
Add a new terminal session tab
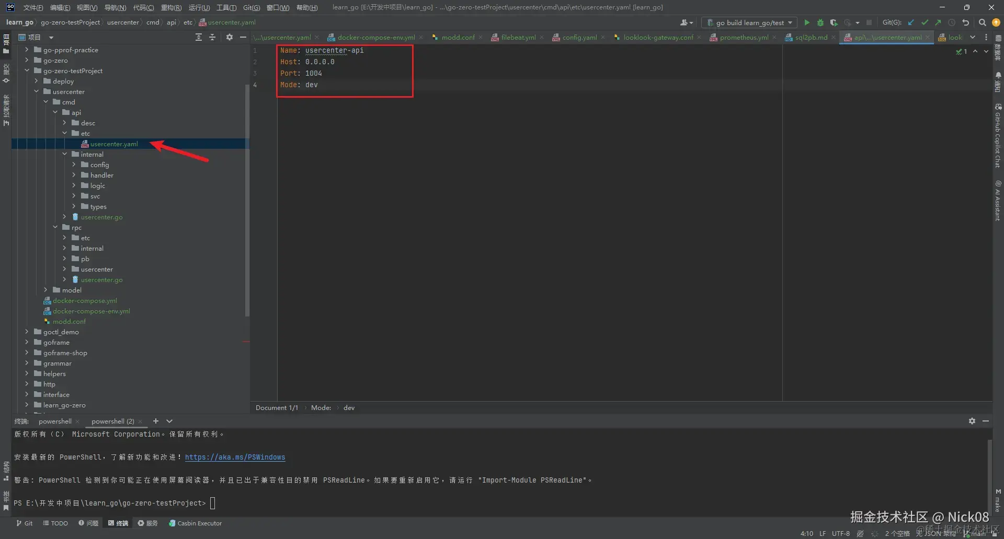(x=155, y=421)
